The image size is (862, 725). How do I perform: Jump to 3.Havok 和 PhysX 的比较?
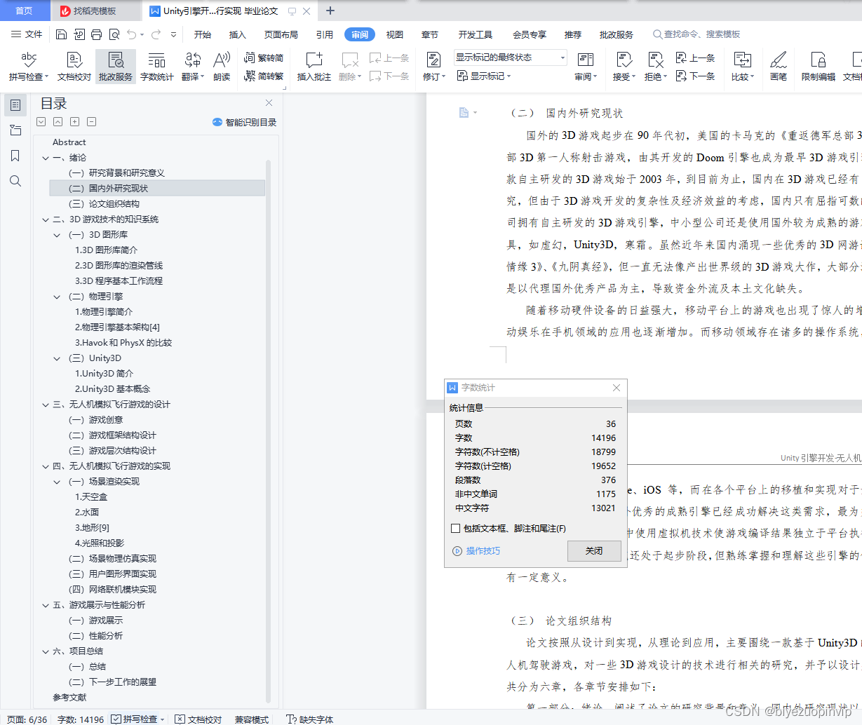[123, 343]
